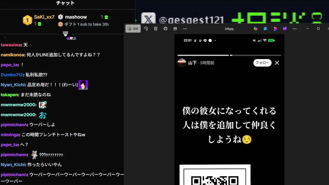Image resolution: width=329 pixels, height=185 pixels.
Task: Click the bear emote from pipimichann
Action: pos(34,155)
